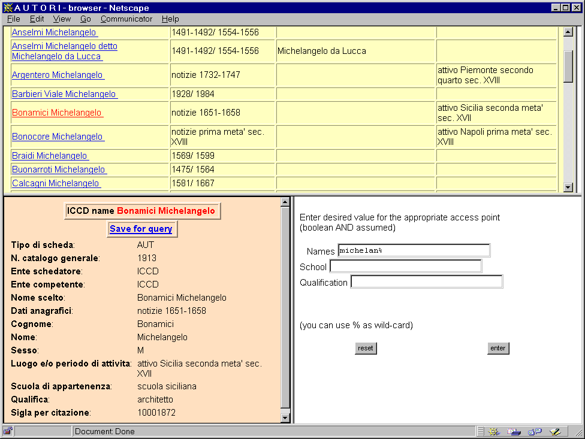Image resolution: width=585 pixels, height=439 pixels.
Task: Click the Cognome value 'Bonamici'
Action: (x=156, y=324)
